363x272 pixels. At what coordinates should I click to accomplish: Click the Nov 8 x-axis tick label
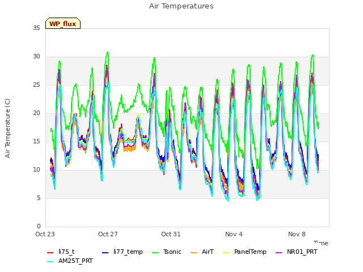point(297,234)
